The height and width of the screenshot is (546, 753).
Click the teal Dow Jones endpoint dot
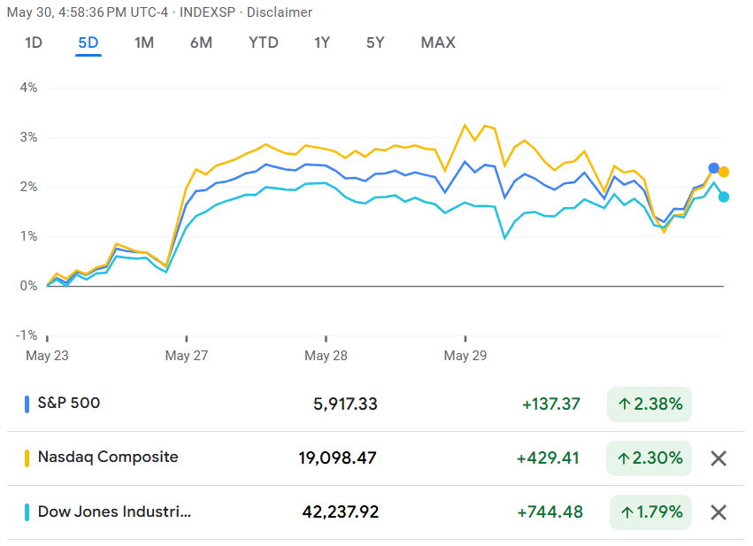[x=724, y=196]
